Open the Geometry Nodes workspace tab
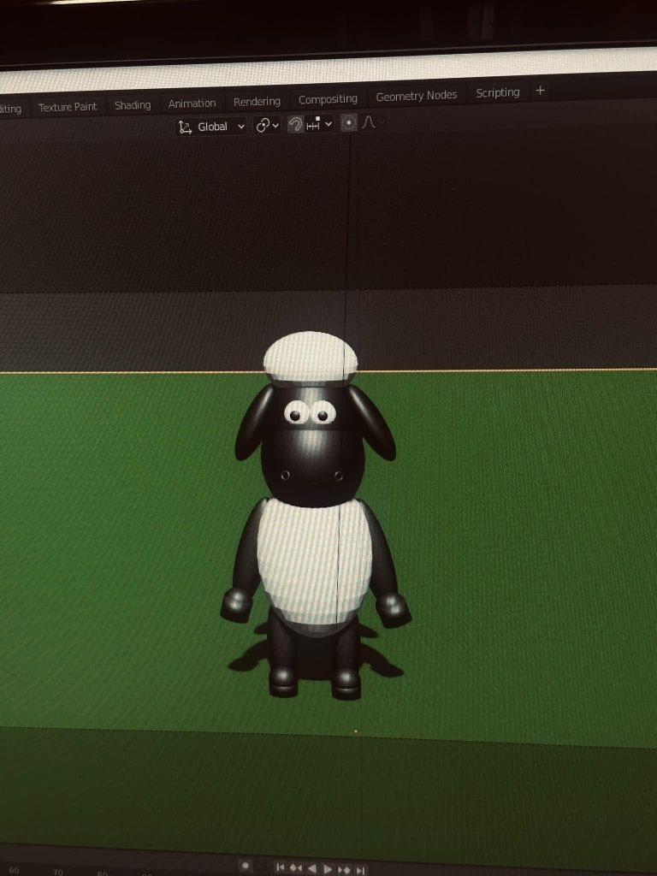Screen dimensions: 657x876 pyautogui.click(x=417, y=96)
